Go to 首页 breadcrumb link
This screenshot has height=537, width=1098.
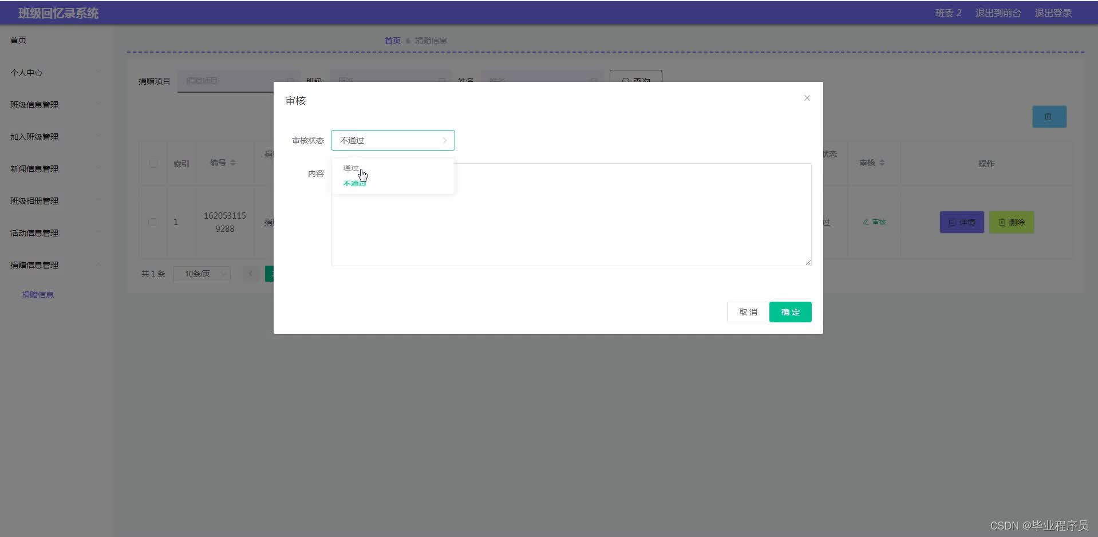(392, 41)
